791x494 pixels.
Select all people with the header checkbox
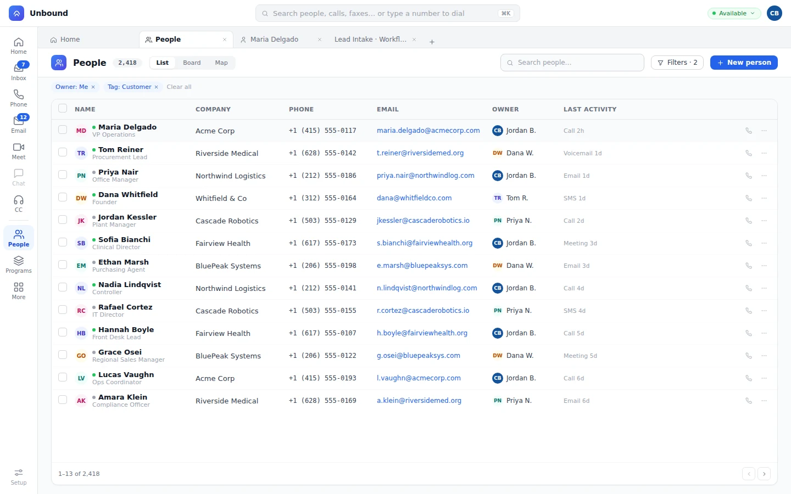tap(63, 109)
